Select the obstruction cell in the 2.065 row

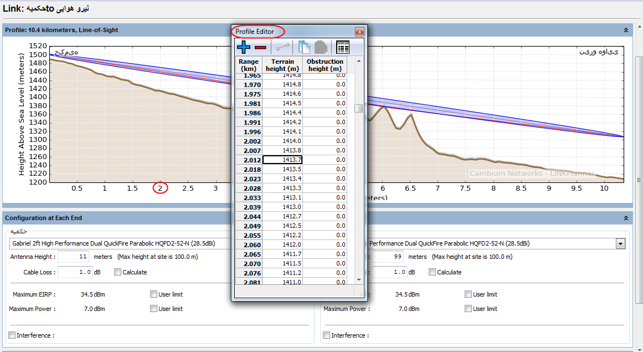(x=325, y=254)
